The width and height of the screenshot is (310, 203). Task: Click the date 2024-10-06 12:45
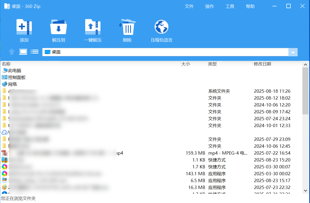click(272, 146)
